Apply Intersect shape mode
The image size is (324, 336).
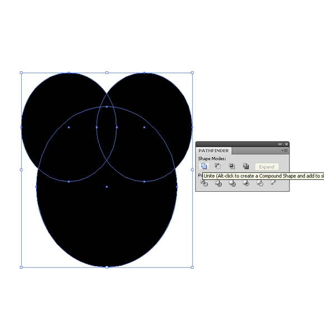(x=232, y=166)
